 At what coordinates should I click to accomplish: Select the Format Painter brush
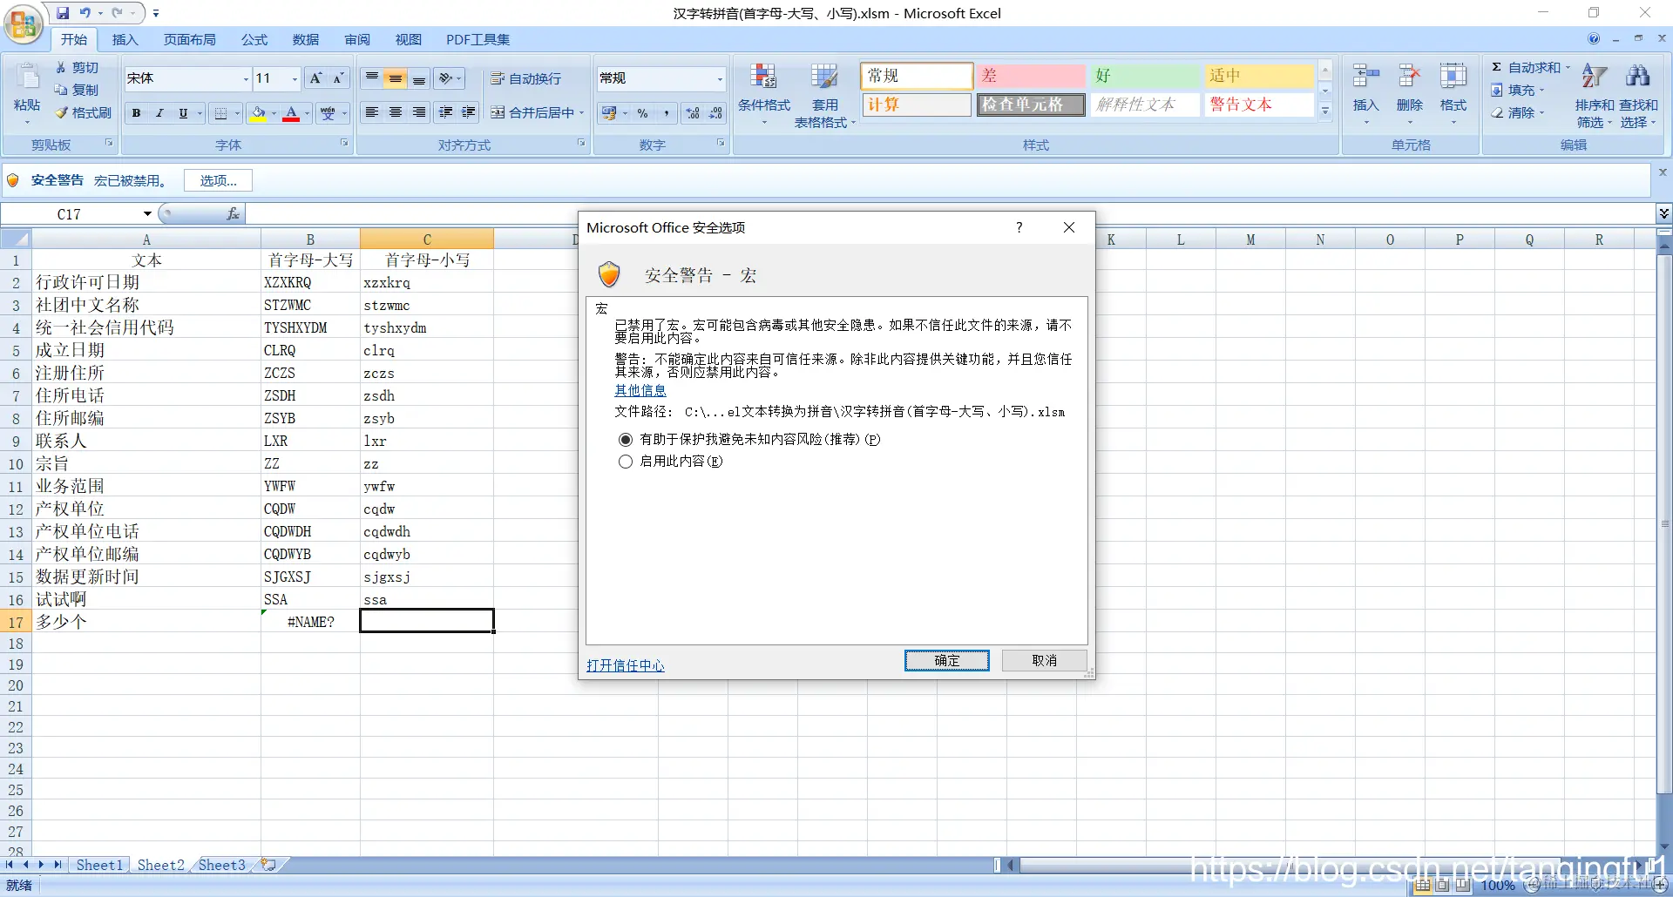pyautogui.click(x=61, y=112)
